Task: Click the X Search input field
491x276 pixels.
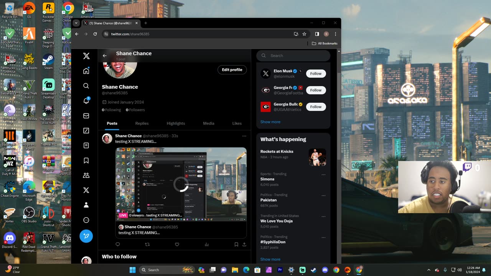Action: point(293,56)
